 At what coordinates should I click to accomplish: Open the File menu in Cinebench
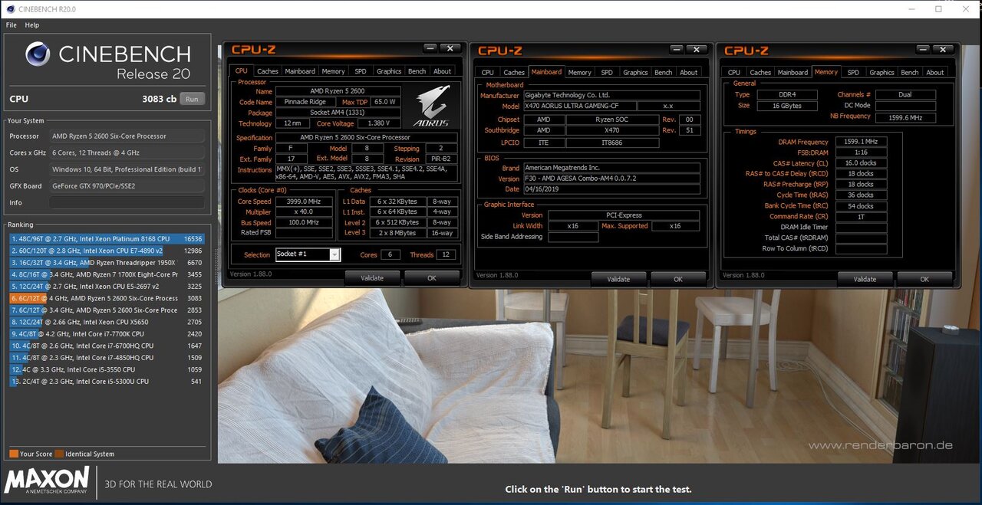12,25
